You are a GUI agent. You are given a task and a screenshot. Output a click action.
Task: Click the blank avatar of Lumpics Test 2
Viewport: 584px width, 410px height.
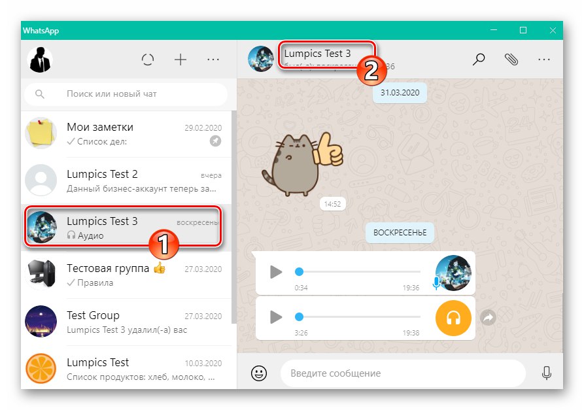point(41,180)
